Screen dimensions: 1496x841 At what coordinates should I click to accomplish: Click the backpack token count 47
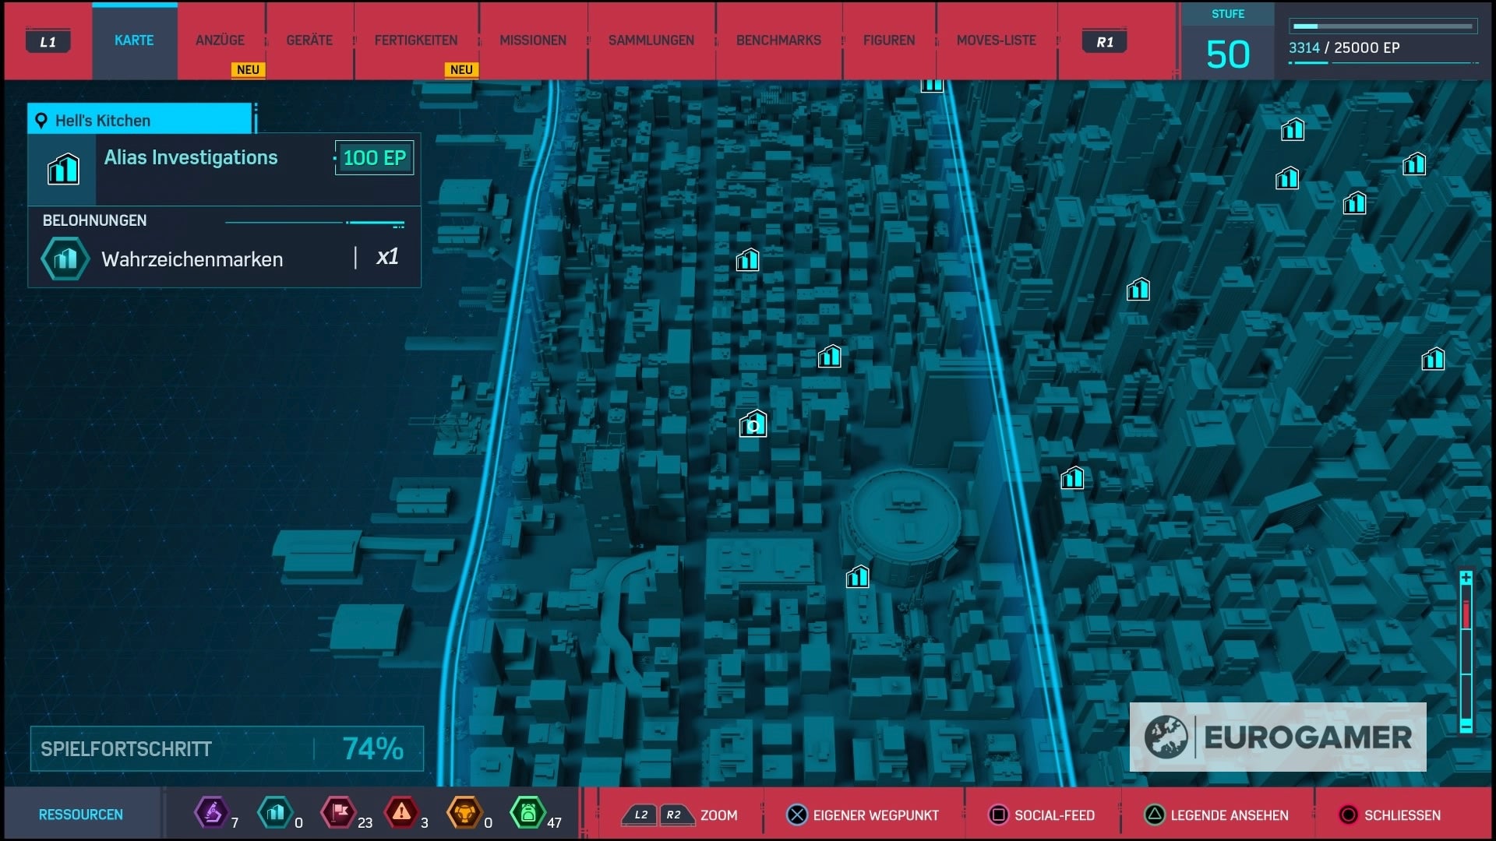554,823
